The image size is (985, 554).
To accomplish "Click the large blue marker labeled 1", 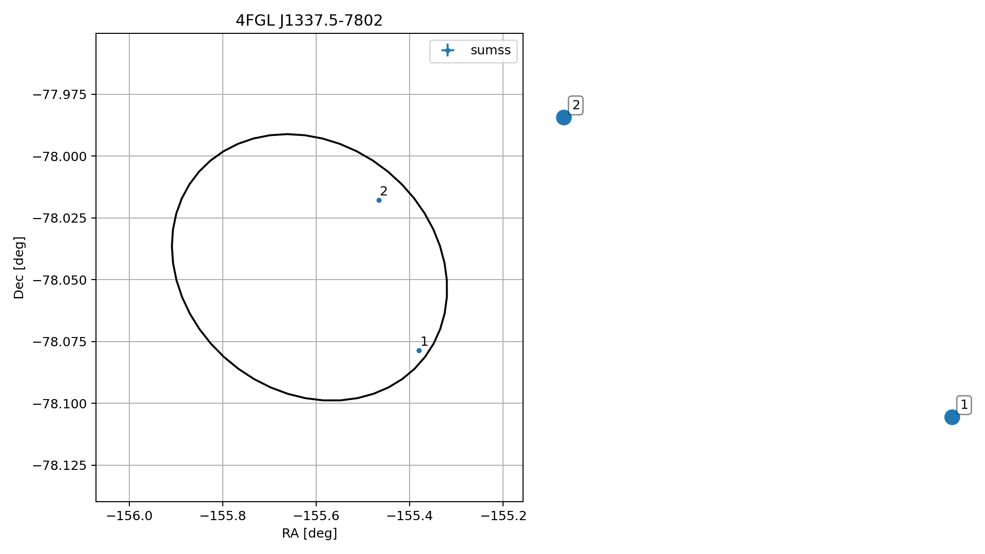I will click(x=952, y=417).
